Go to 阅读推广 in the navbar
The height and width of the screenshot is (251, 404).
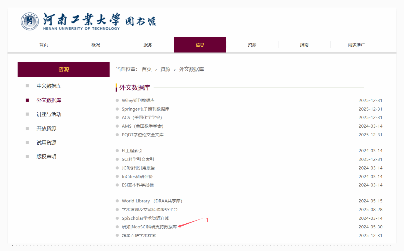tap(356, 45)
